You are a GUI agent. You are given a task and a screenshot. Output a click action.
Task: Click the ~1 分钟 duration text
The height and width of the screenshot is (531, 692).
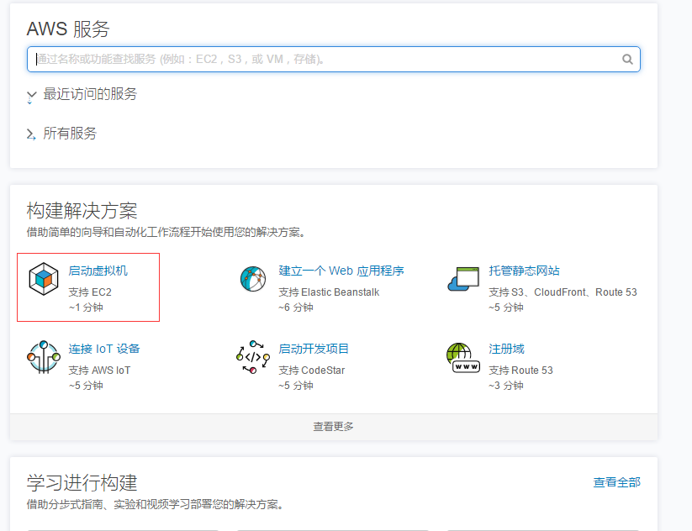[86, 308]
